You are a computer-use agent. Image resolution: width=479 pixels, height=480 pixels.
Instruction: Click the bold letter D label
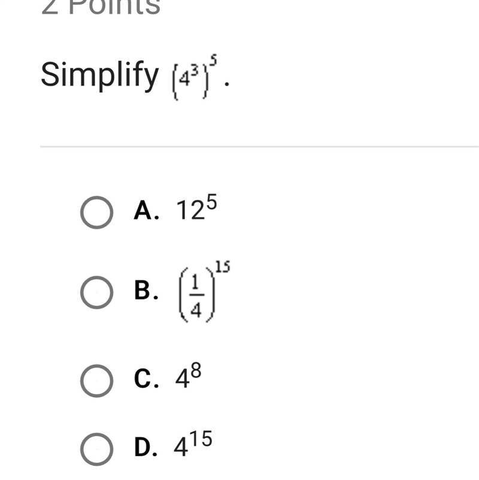coord(146,447)
